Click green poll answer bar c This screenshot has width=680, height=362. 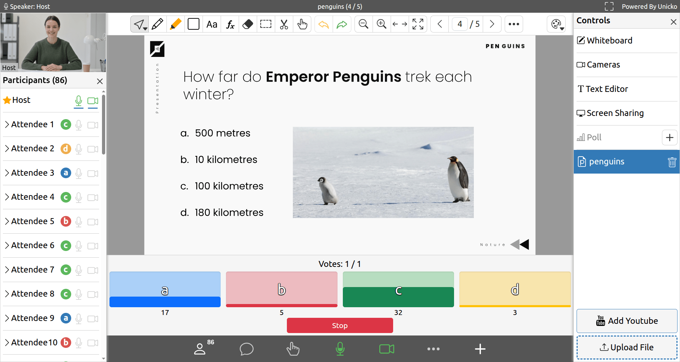tap(398, 289)
